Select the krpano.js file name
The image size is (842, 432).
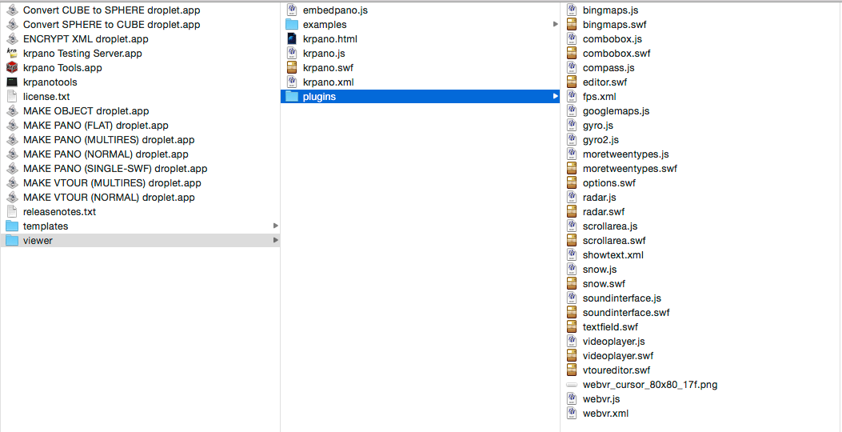pyautogui.click(x=324, y=53)
